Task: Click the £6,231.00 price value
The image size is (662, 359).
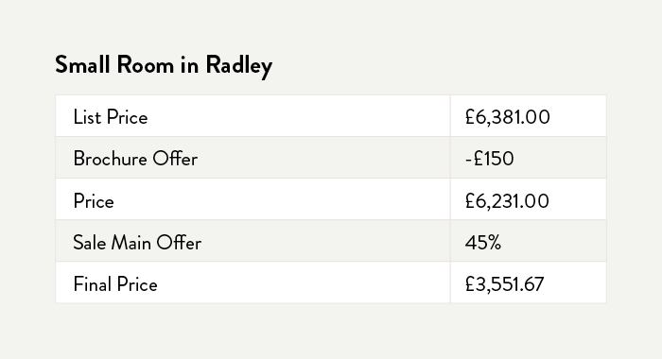Action: (507, 201)
